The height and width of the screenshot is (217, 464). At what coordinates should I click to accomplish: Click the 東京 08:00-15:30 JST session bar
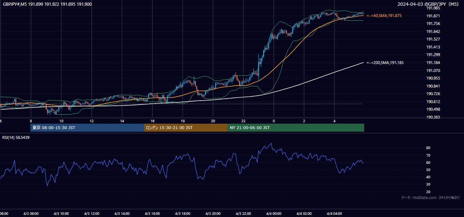coord(87,128)
